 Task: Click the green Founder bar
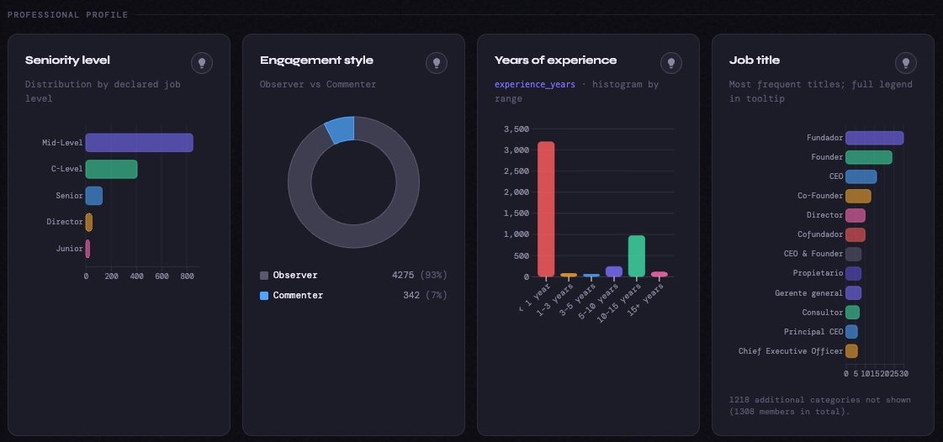(868, 157)
